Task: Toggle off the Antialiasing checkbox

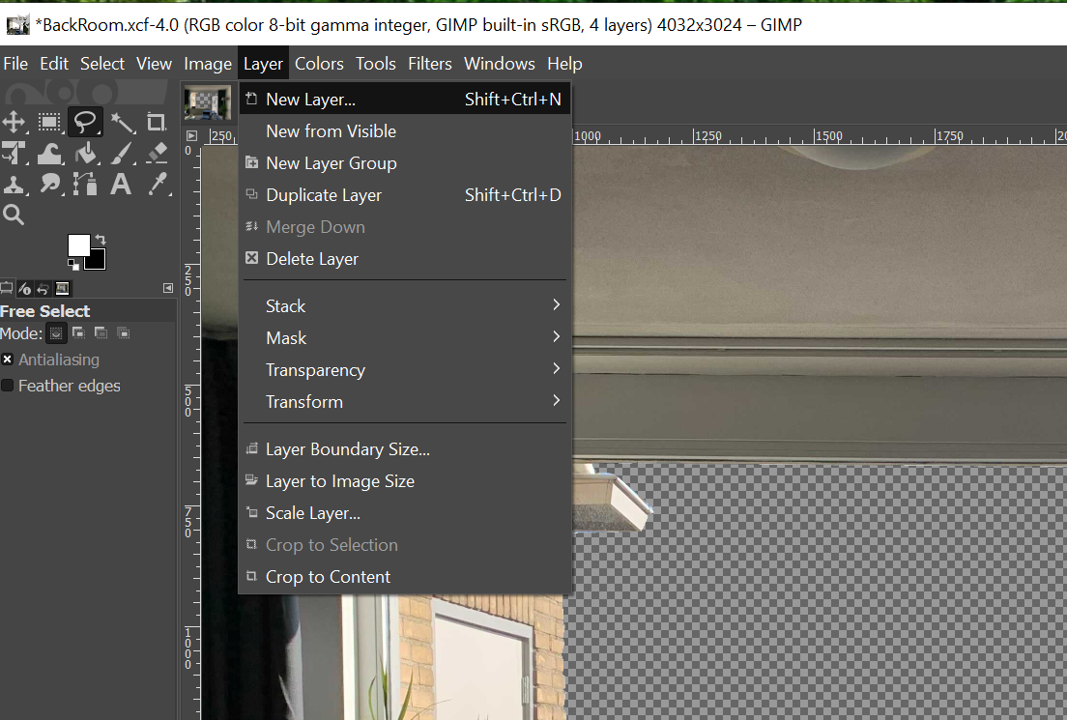Action: [8, 360]
